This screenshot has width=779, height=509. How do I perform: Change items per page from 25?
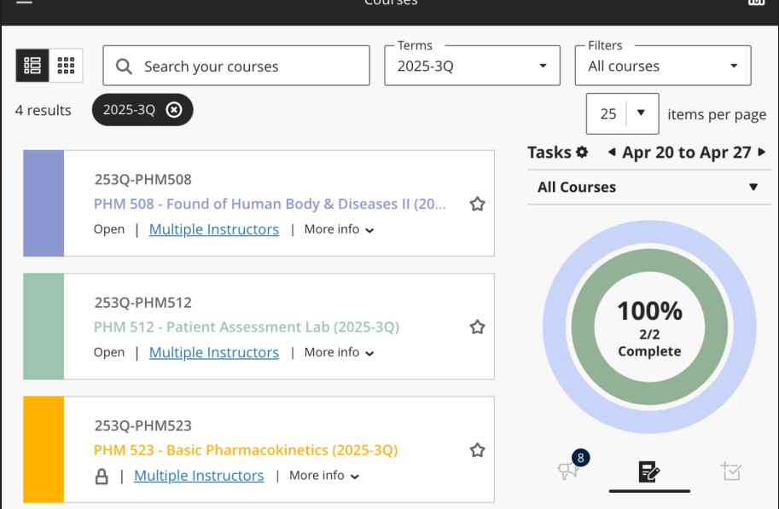click(623, 113)
